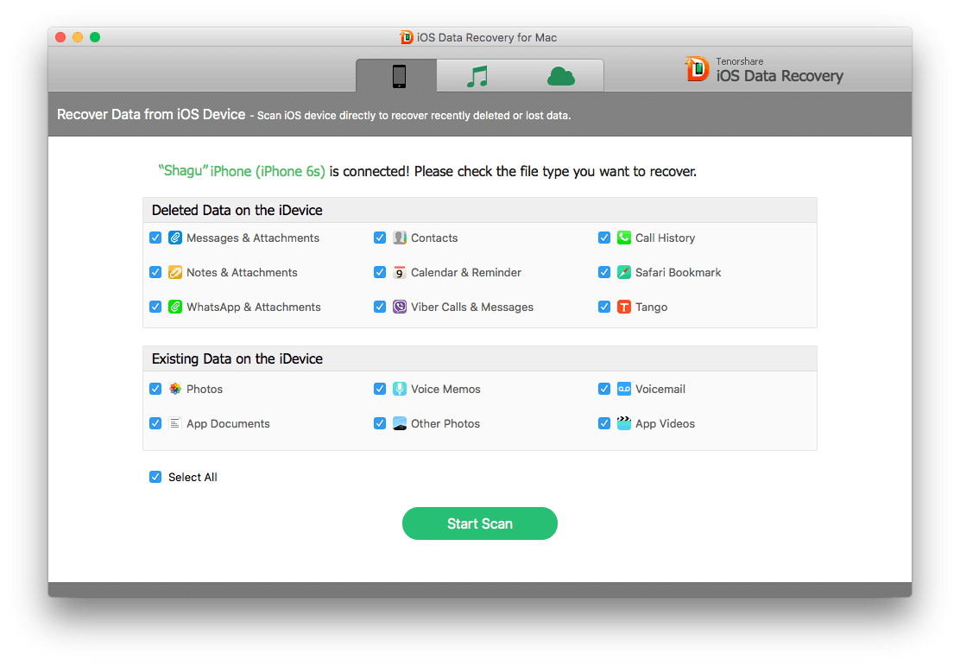Open the iCloud backup recovery tab
960x666 pixels.
click(x=561, y=76)
